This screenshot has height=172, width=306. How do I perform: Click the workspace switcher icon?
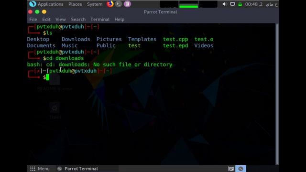[x=231, y=169]
